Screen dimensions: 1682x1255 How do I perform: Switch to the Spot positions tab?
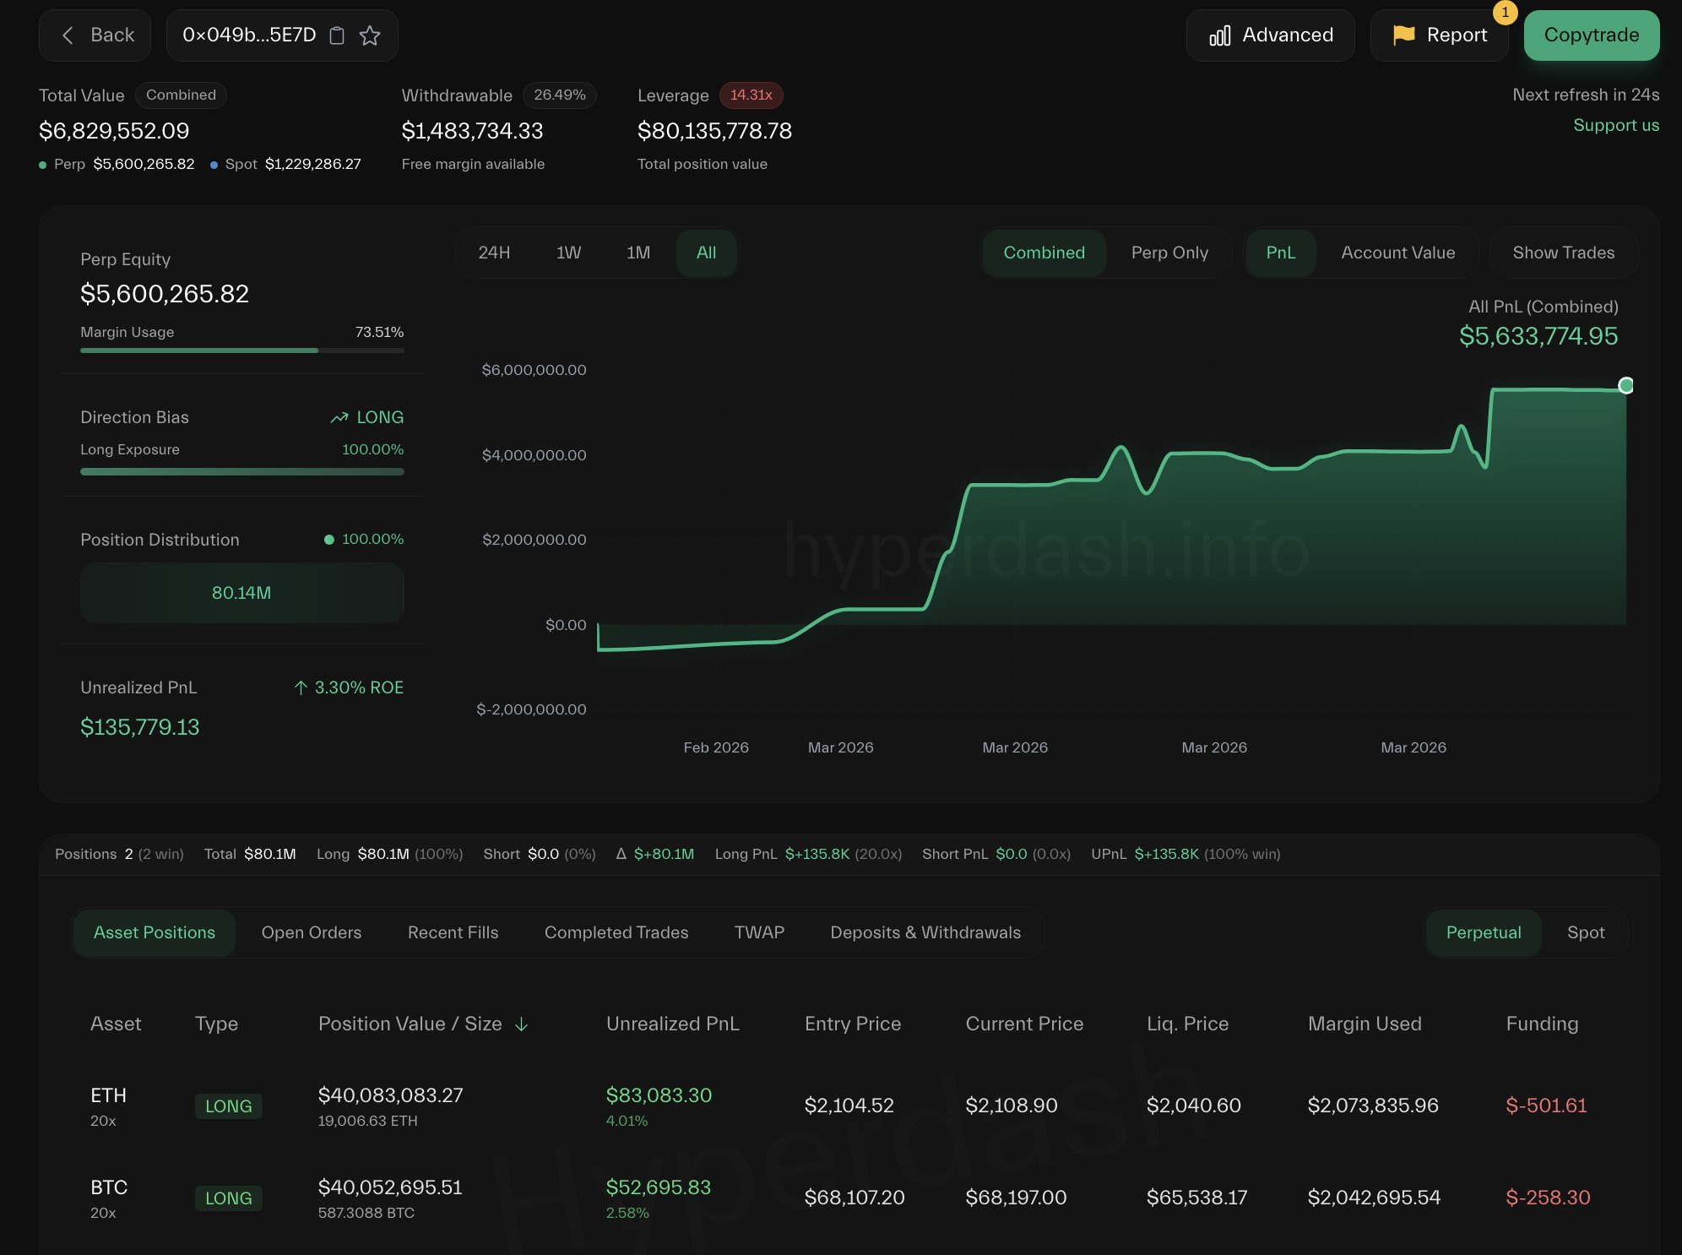[x=1585, y=932]
